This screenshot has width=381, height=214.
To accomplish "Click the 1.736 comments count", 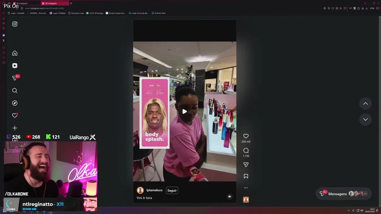I will click(246, 156).
